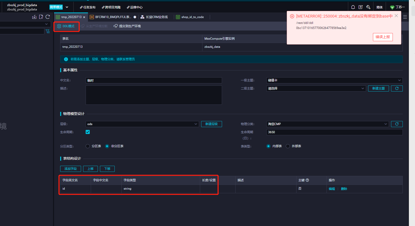Refresh the left panel list
The image size is (415, 226).
pos(48,17)
